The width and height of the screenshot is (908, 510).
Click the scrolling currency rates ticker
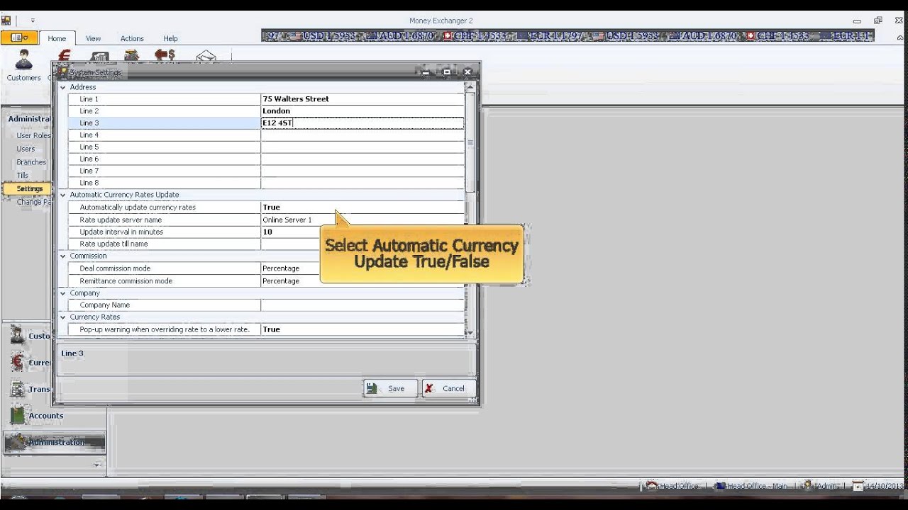tap(567, 35)
